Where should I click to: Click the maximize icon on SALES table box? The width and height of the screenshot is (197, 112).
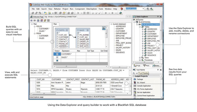point(87,30)
